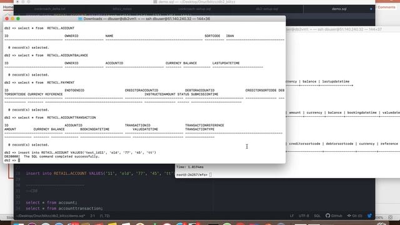Click the fit-to-window icon beside zoom percentage
The height and width of the screenshot is (225, 400).
pyautogui.click(x=390, y=217)
